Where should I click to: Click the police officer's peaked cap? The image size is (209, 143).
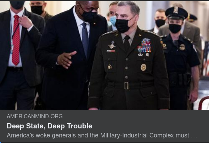tap(177, 13)
